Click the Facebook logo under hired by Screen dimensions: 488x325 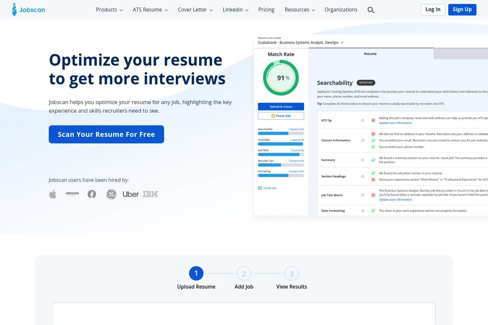coord(92,194)
